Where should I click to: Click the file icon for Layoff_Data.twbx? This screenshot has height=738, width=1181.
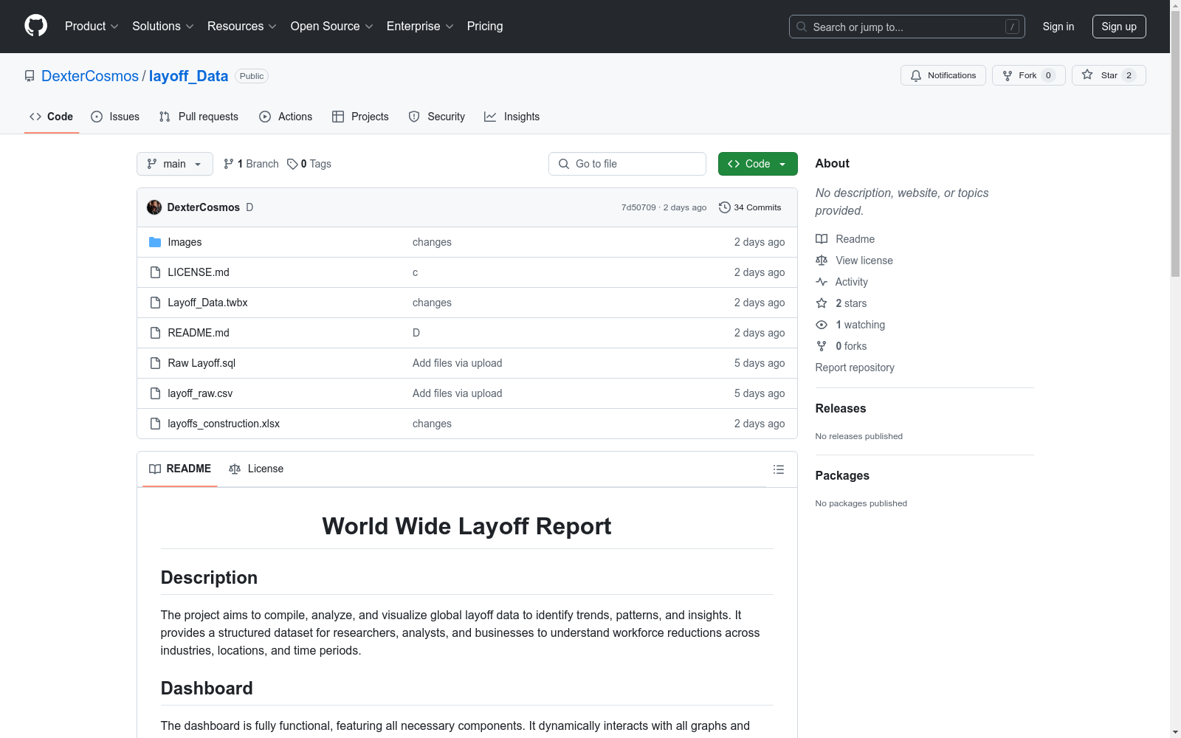tap(155, 303)
